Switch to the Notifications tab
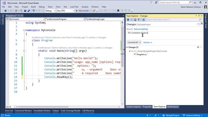Viewport: 208px width, 117px height. 173,107
